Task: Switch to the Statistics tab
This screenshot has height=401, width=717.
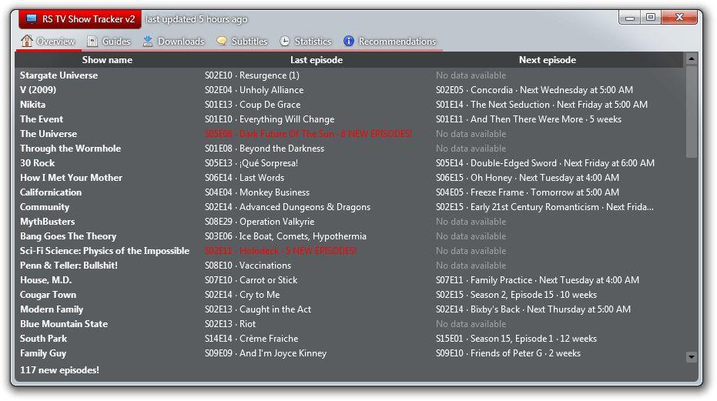Action: click(313, 42)
